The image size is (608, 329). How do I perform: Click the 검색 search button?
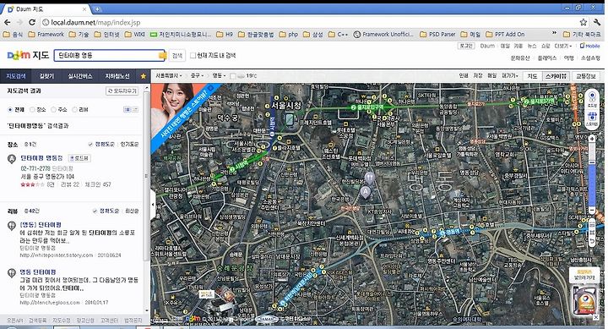coord(177,56)
